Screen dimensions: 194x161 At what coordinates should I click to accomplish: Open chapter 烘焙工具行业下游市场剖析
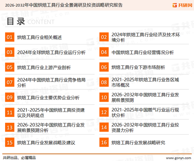point(138,67)
